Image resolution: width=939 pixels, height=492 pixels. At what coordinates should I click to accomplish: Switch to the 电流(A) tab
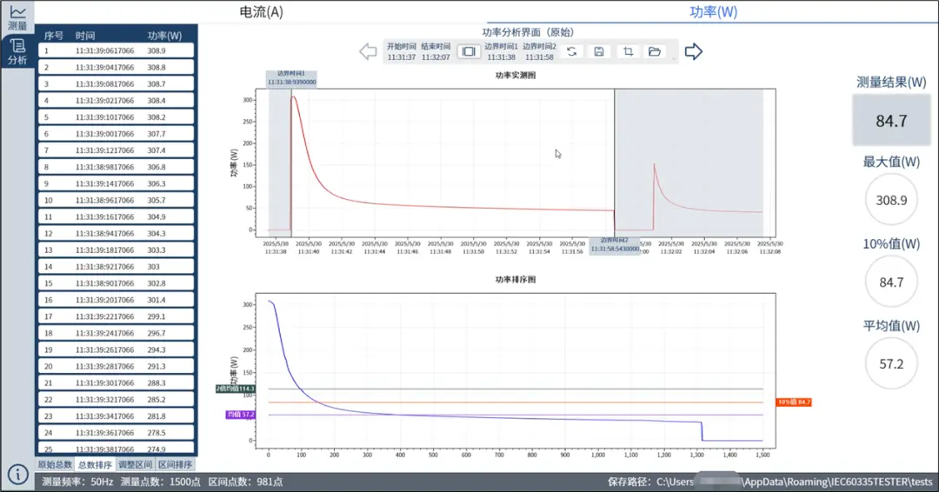pos(261,12)
